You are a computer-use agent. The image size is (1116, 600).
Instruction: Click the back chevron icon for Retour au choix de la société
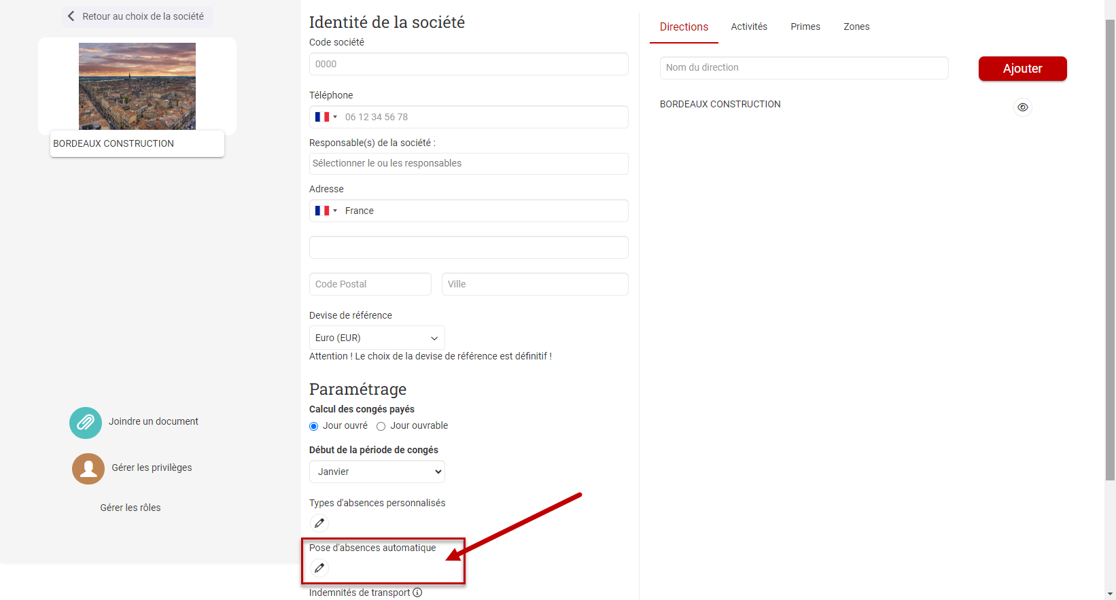pos(71,16)
